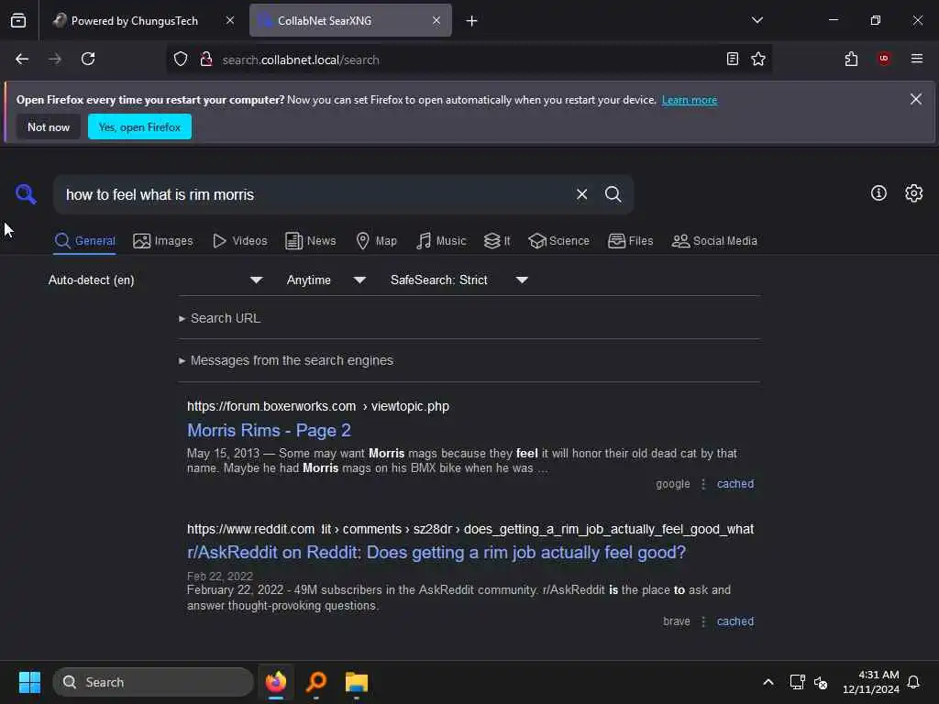The image size is (939, 704).
Task: Switch to the Science category tab
Action: pyautogui.click(x=558, y=241)
